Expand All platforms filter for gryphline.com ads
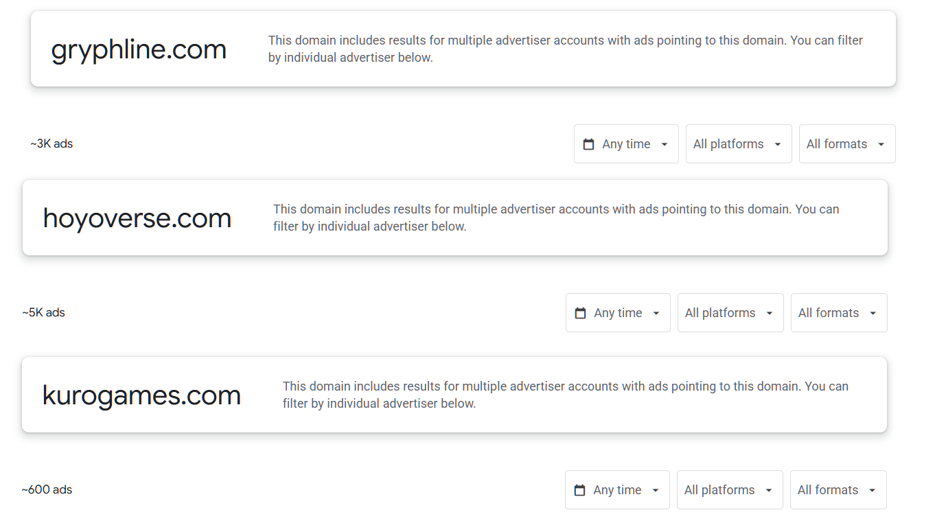 738,144
